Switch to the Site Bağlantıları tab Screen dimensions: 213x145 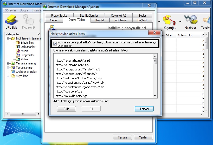[x=89, y=16]
